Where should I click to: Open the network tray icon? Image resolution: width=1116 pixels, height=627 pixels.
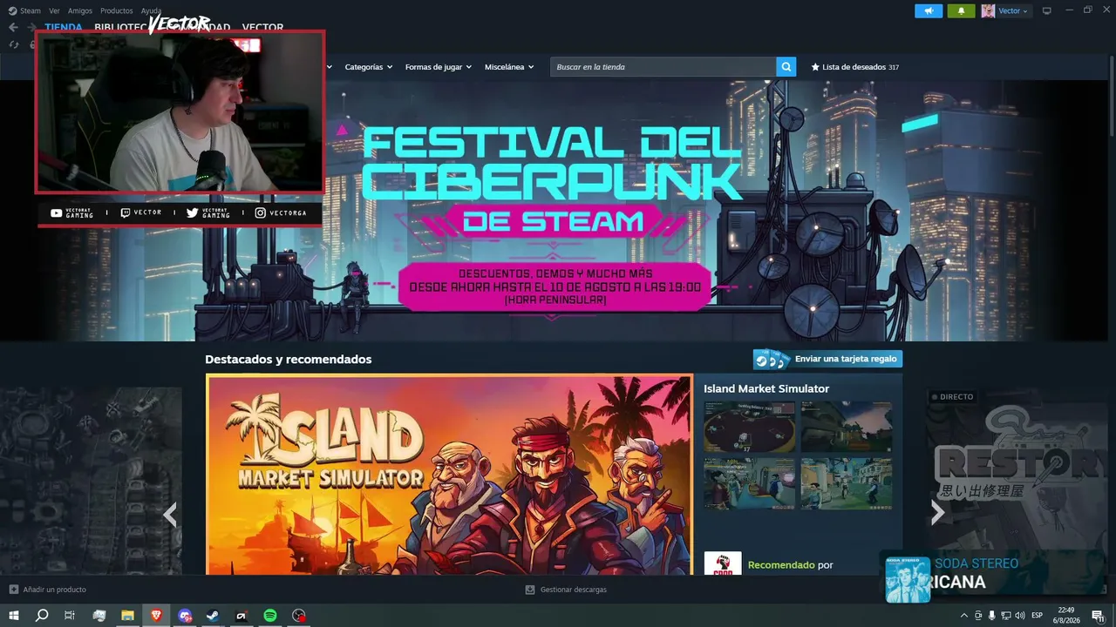(x=1005, y=616)
